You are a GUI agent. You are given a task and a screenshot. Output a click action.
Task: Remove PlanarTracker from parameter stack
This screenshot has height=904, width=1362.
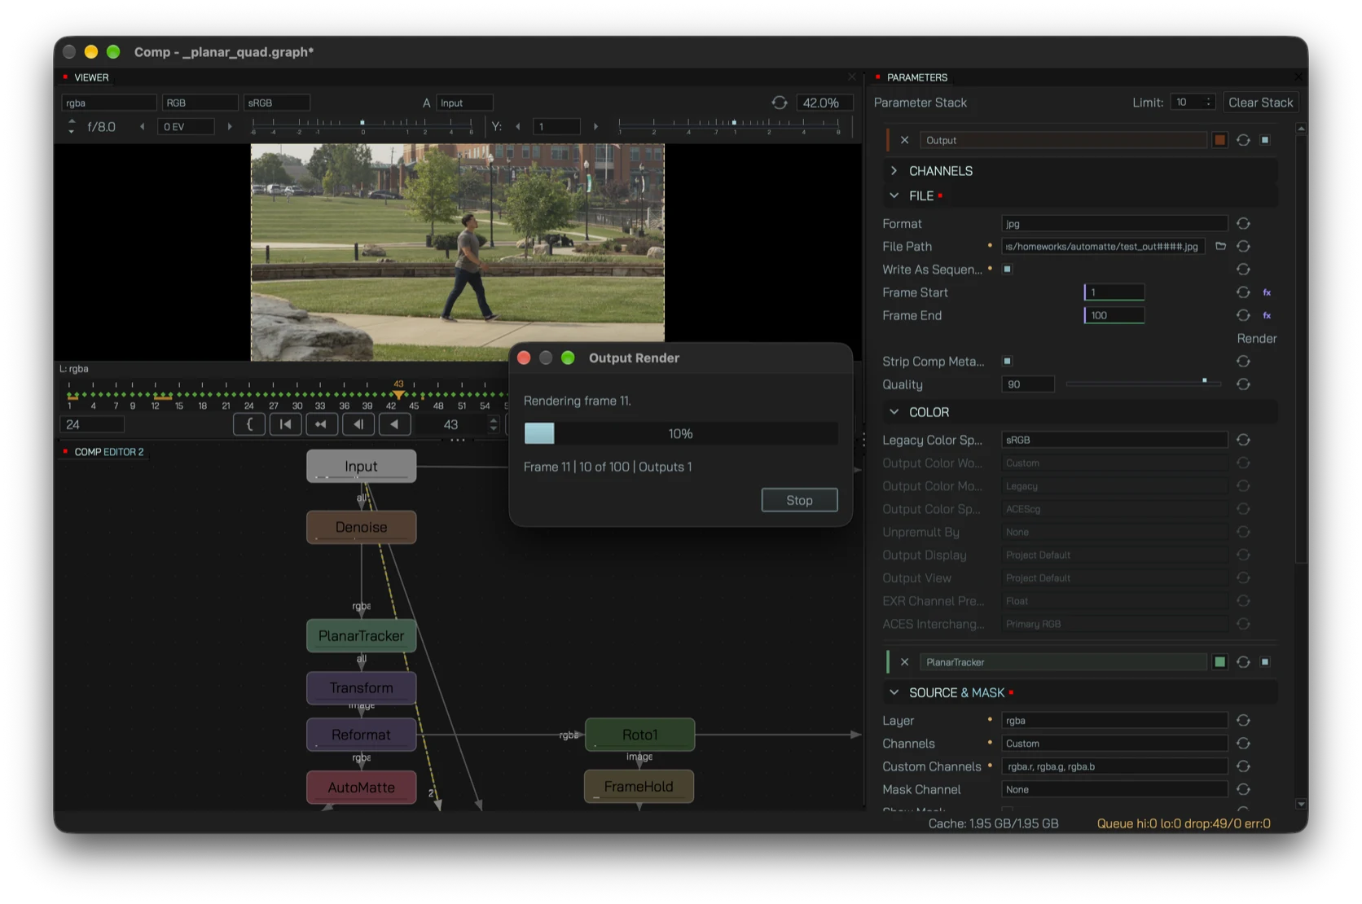(x=904, y=662)
